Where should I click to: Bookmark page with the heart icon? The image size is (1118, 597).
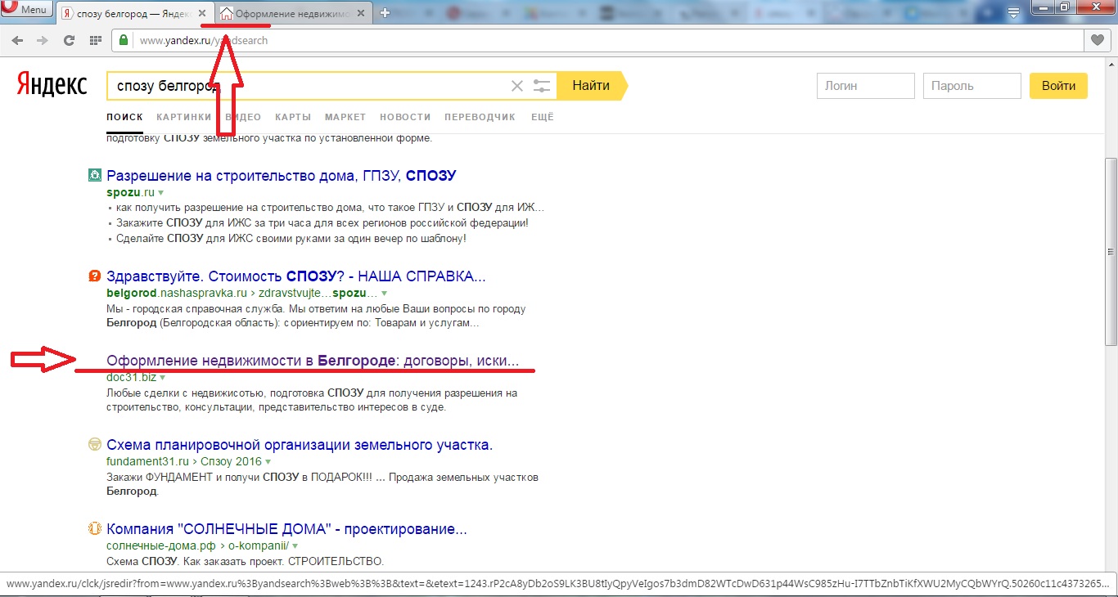[1096, 40]
